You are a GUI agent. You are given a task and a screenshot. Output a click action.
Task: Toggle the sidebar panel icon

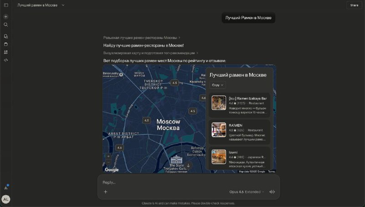tap(6, 5)
